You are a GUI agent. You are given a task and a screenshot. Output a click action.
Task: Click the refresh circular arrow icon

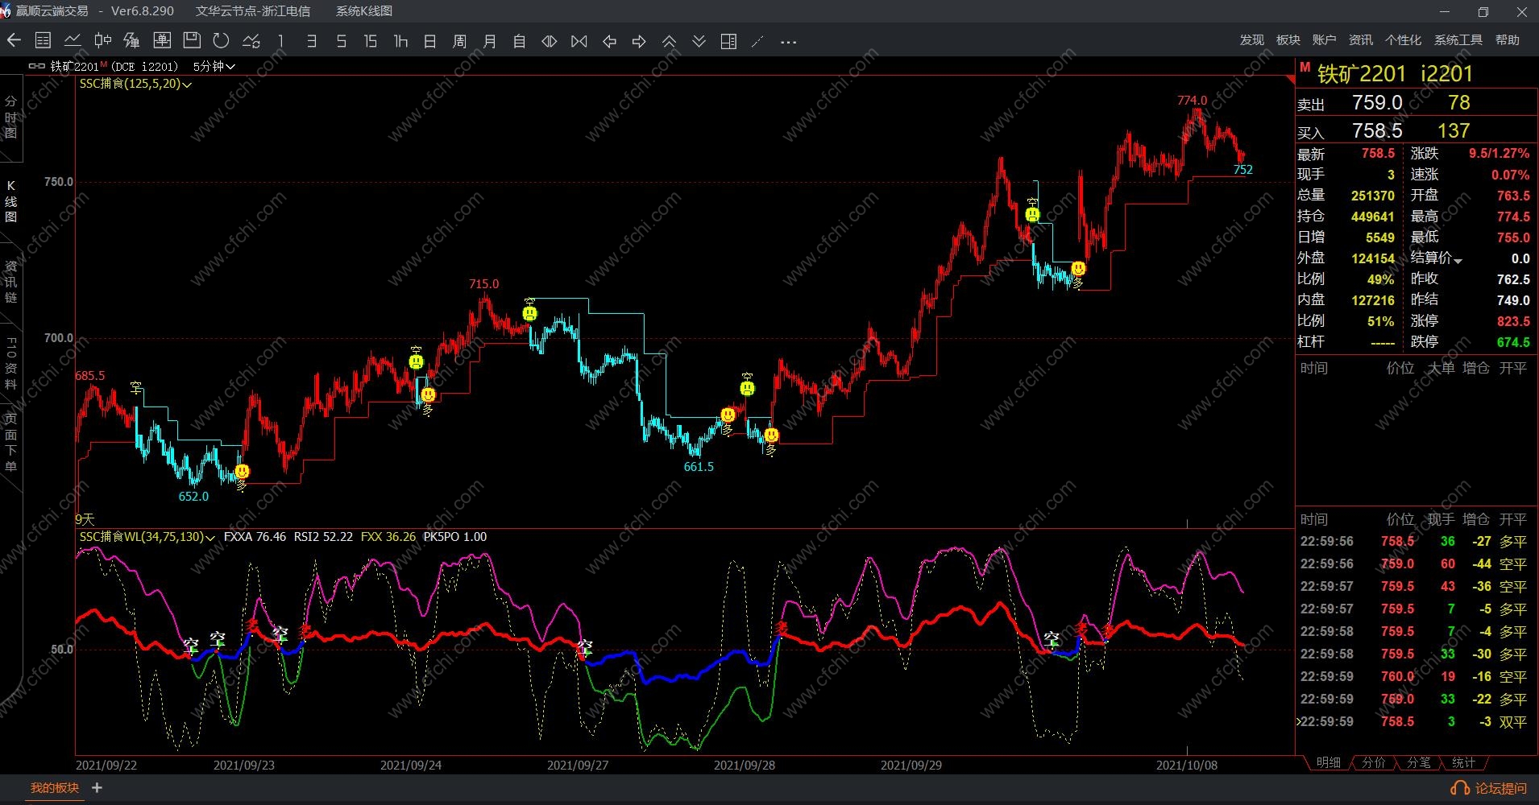(221, 41)
